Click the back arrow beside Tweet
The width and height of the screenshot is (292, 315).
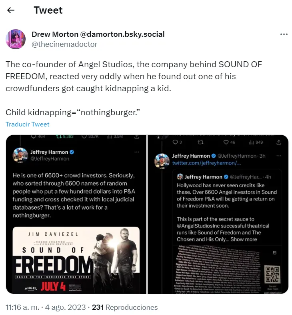coord(11,10)
